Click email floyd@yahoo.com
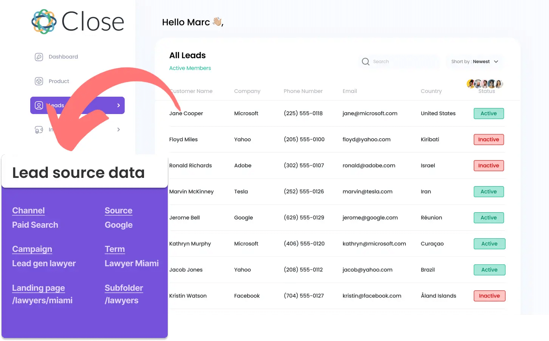 pos(367,139)
